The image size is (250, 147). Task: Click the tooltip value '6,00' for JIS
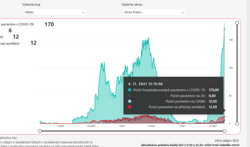coord(212,96)
